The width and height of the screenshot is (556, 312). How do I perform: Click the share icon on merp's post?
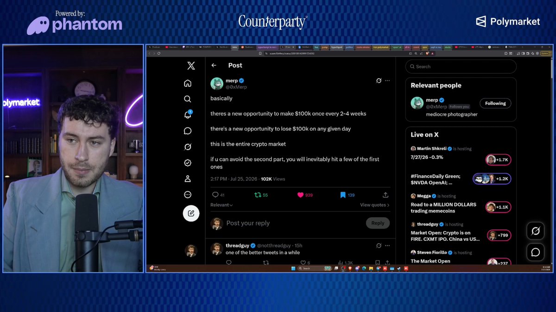tap(385, 195)
